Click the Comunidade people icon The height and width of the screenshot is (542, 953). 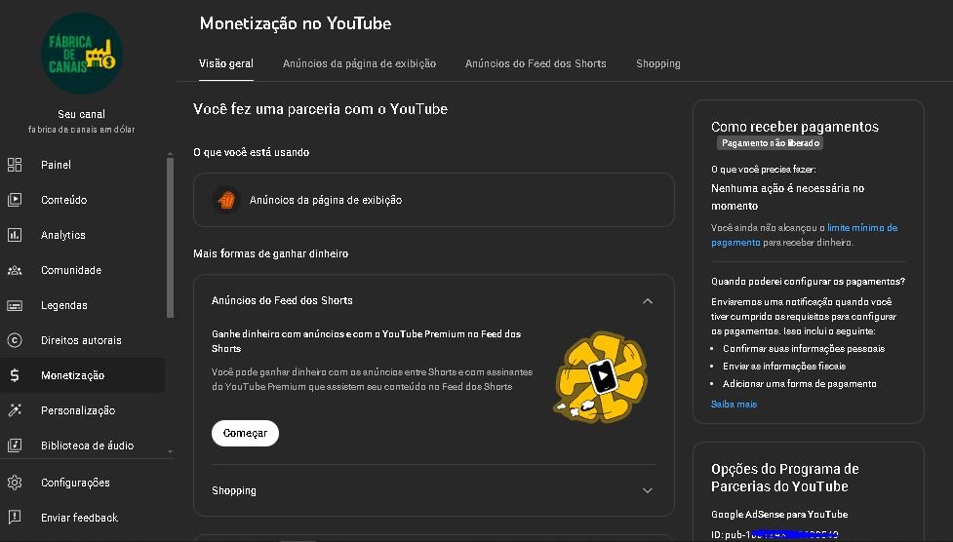[15, 270]
